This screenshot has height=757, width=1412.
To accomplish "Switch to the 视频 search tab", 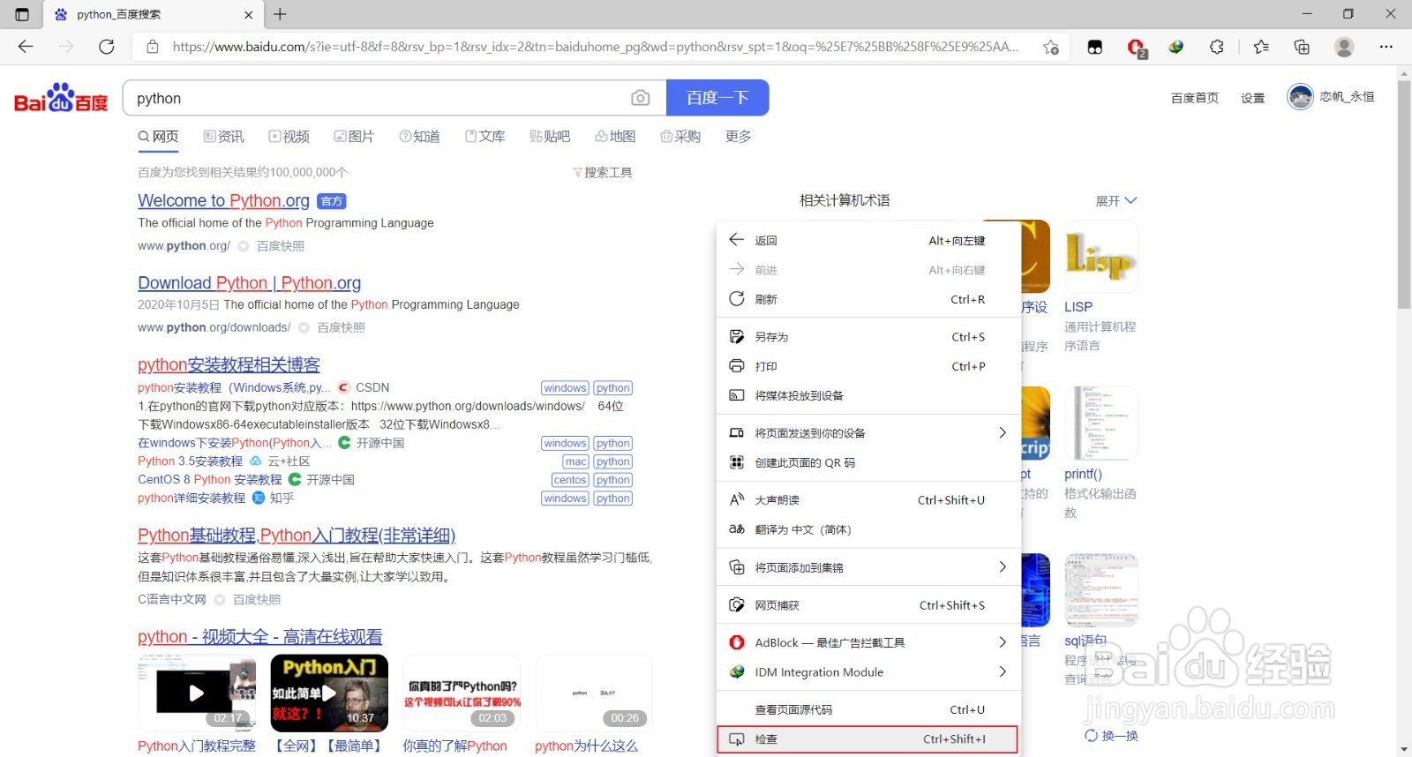I will tap(289, 137).
